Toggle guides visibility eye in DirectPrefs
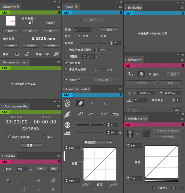 (x=17, y=54)
